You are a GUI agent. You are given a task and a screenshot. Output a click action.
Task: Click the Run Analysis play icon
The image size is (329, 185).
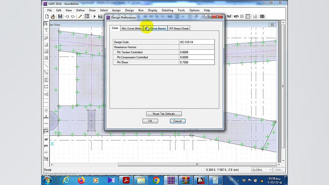coord(94,16)
